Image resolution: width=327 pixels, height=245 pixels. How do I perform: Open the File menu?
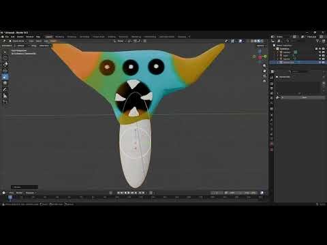point(7,37)
